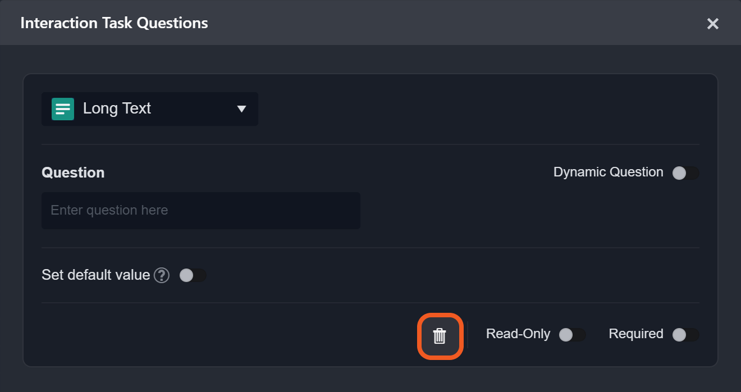This screenshot has height=392, width=741.
Task: Delete the question with the trash icon
Action: click(x=440, y=336)
